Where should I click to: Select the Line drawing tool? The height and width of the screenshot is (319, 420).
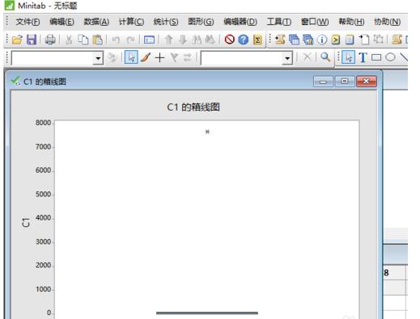click(404, 57)
